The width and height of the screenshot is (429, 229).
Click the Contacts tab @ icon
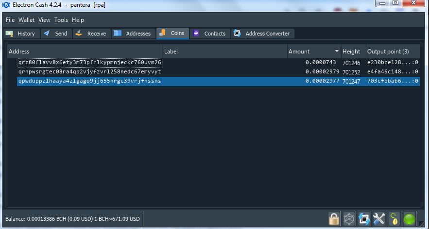(x=196, y=33)
